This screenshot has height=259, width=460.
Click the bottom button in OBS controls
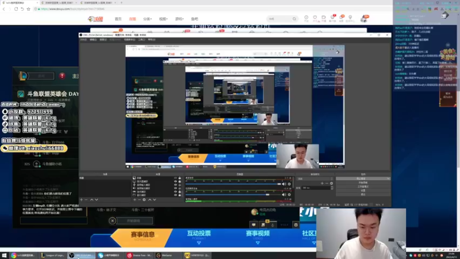(x=363, y=195)
